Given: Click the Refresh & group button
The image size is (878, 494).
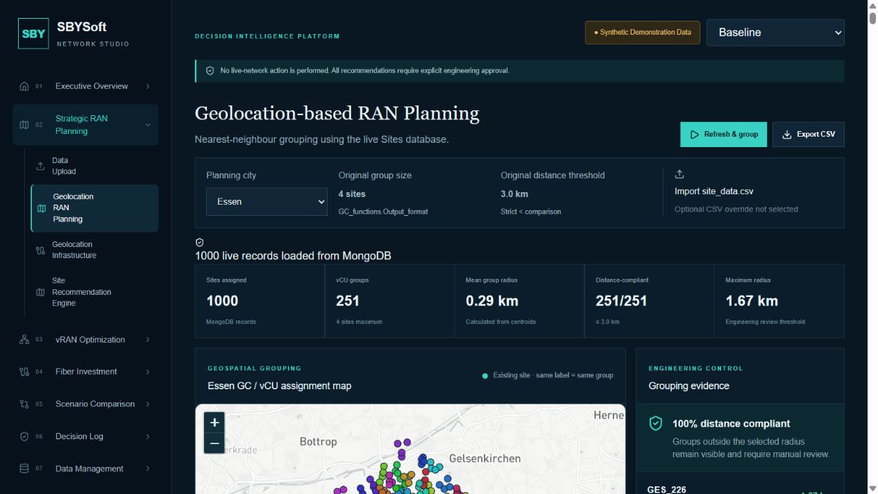Looking at the screenshot, I should tap(723, 135).
